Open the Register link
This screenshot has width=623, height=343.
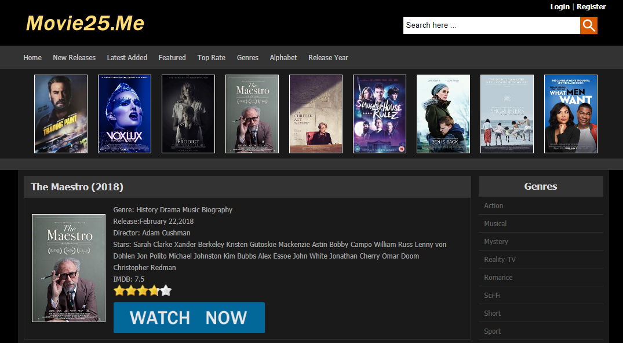click(x=591, y=7)
